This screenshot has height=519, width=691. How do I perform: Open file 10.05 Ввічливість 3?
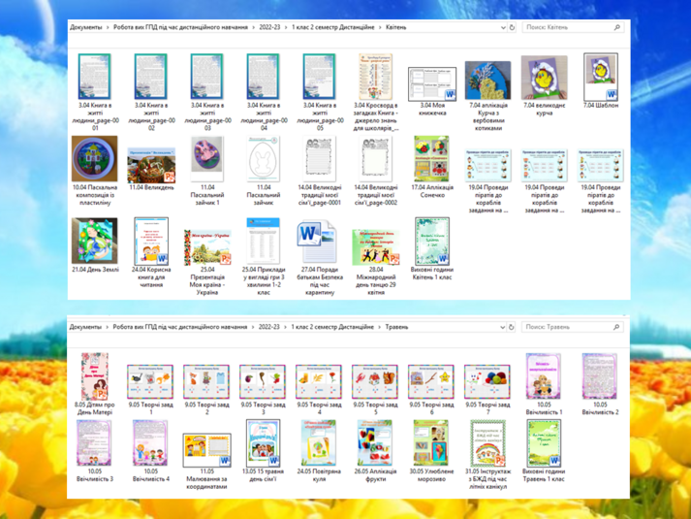point(94,451)
